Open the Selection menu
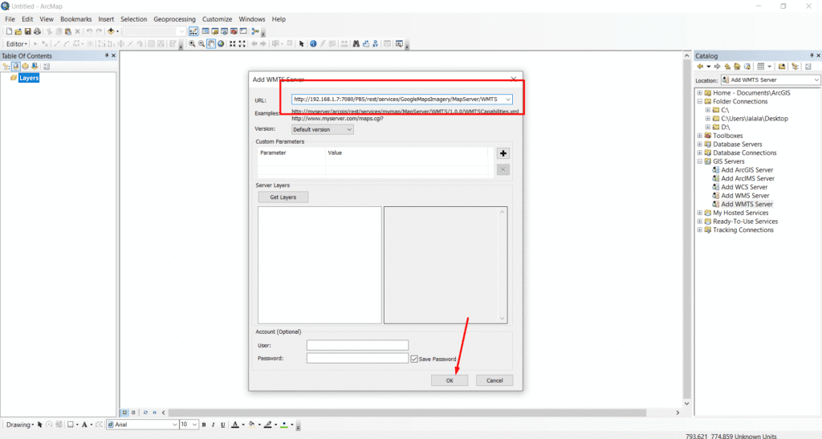822x439 pixels. [x=134, y=19]
